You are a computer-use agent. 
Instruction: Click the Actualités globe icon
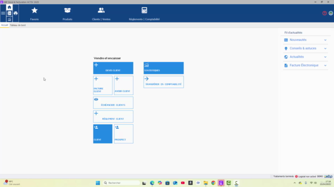click(x=286, y=57)
